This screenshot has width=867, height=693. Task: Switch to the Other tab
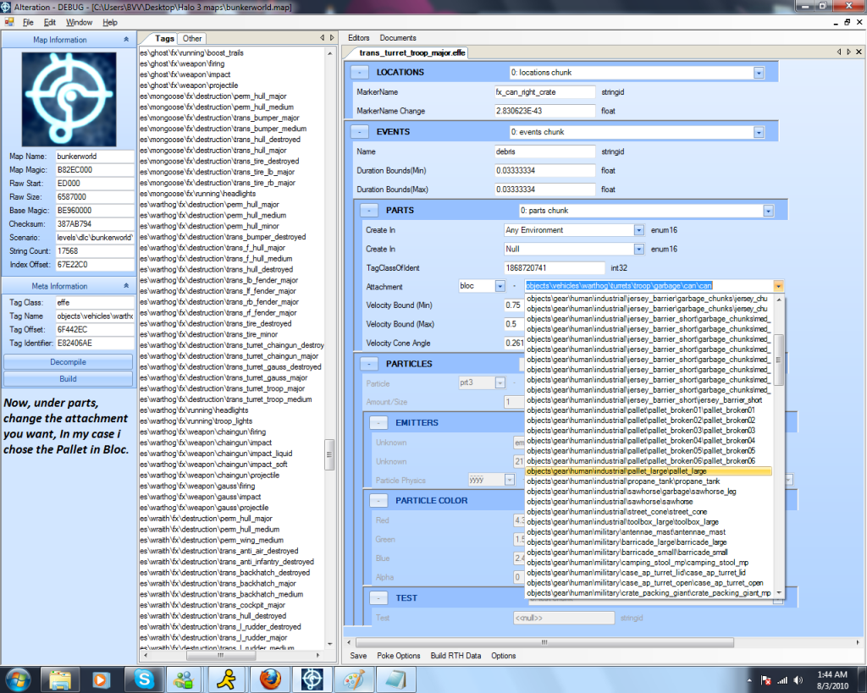point(192,39)
